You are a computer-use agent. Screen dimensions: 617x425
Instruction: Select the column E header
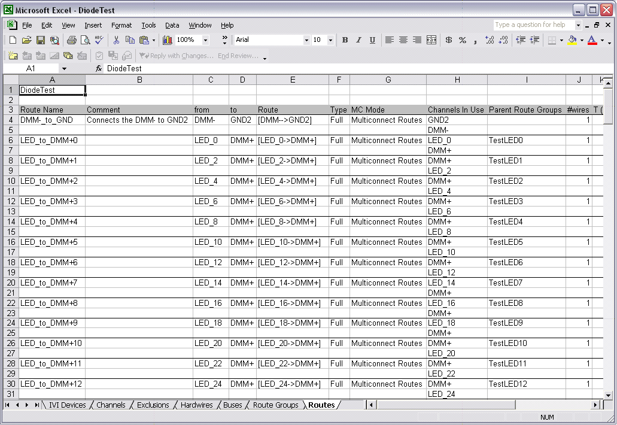(x=292, y=80)
